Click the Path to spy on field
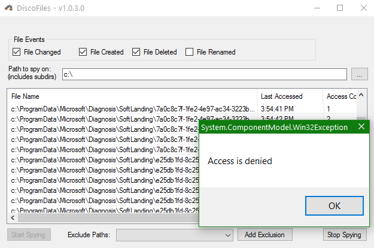Image resolution: width=374 pixels, height=248 pixels. 205,74
